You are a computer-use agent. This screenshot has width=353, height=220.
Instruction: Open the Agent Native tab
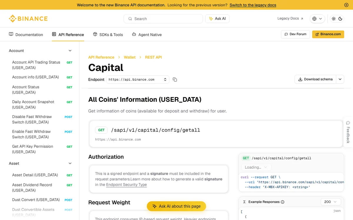pyautogui.click(x=147, y=35)
